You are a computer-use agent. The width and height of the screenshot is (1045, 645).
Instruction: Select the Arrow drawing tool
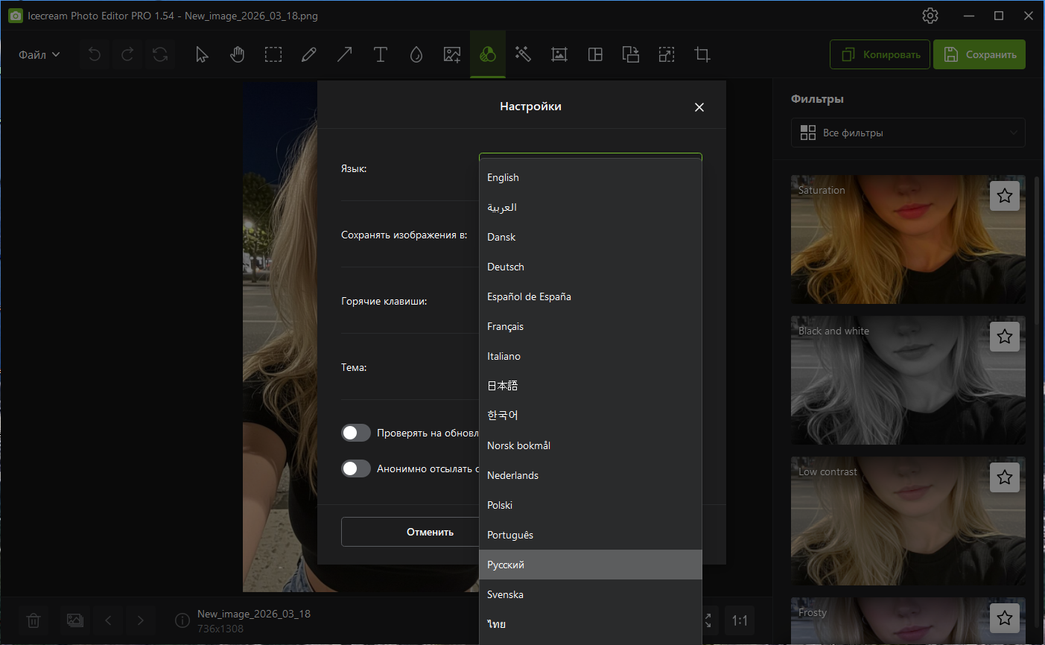click(x=344, y=54)
